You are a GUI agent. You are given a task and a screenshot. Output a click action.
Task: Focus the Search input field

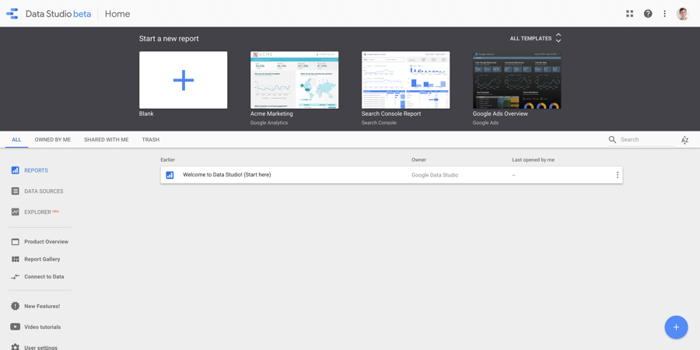pyautogui.click(x=647, y=140)
